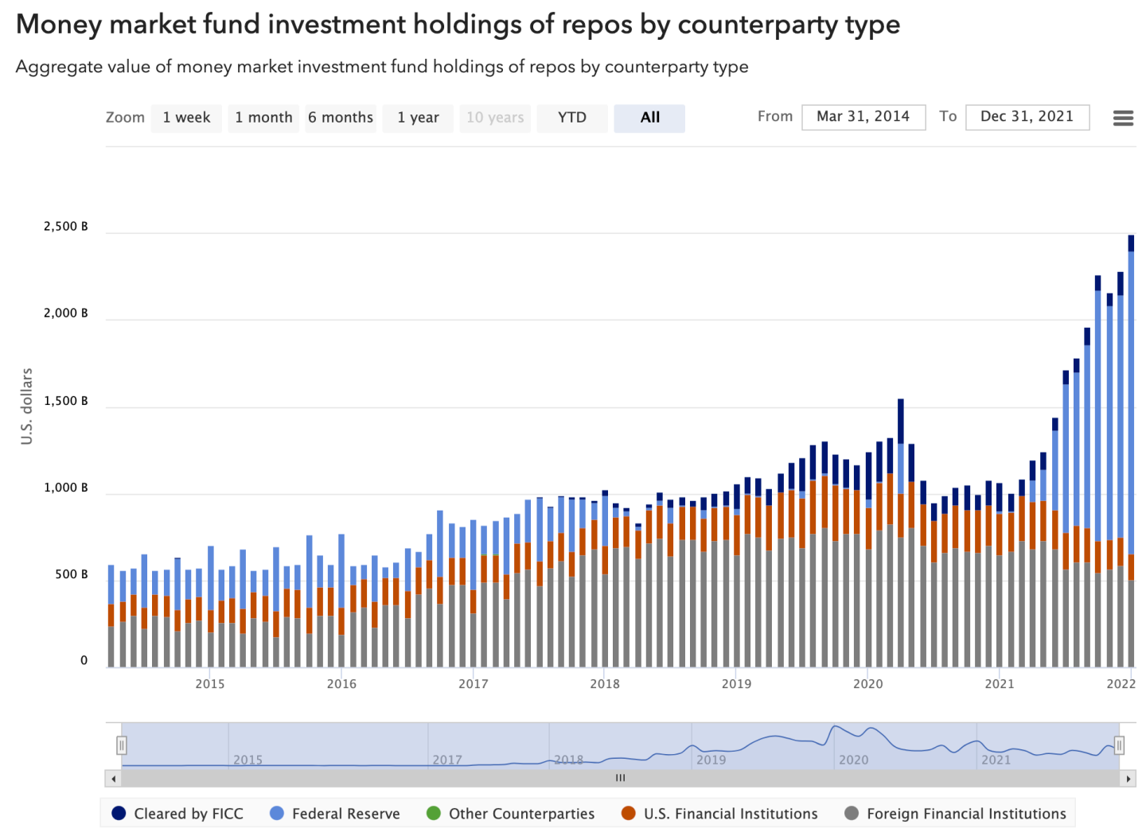This screenshot has width=1146, height=836.
Task: Select the YTD zoom range
Action: click(572, 118)
